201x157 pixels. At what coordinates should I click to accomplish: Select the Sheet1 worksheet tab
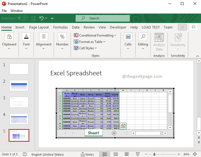click(93, 133)
